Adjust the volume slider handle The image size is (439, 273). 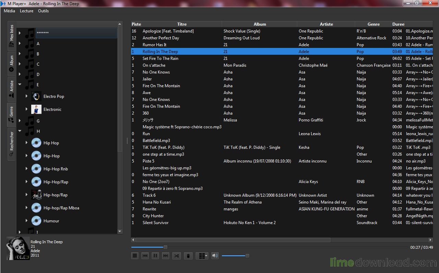click(247, 256)
